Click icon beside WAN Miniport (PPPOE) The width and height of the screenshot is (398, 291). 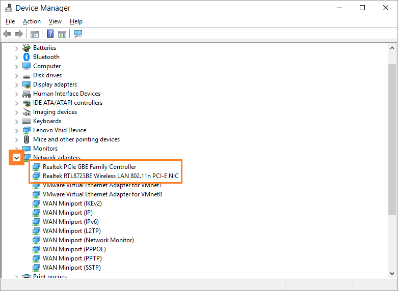(x=36, y=249)
